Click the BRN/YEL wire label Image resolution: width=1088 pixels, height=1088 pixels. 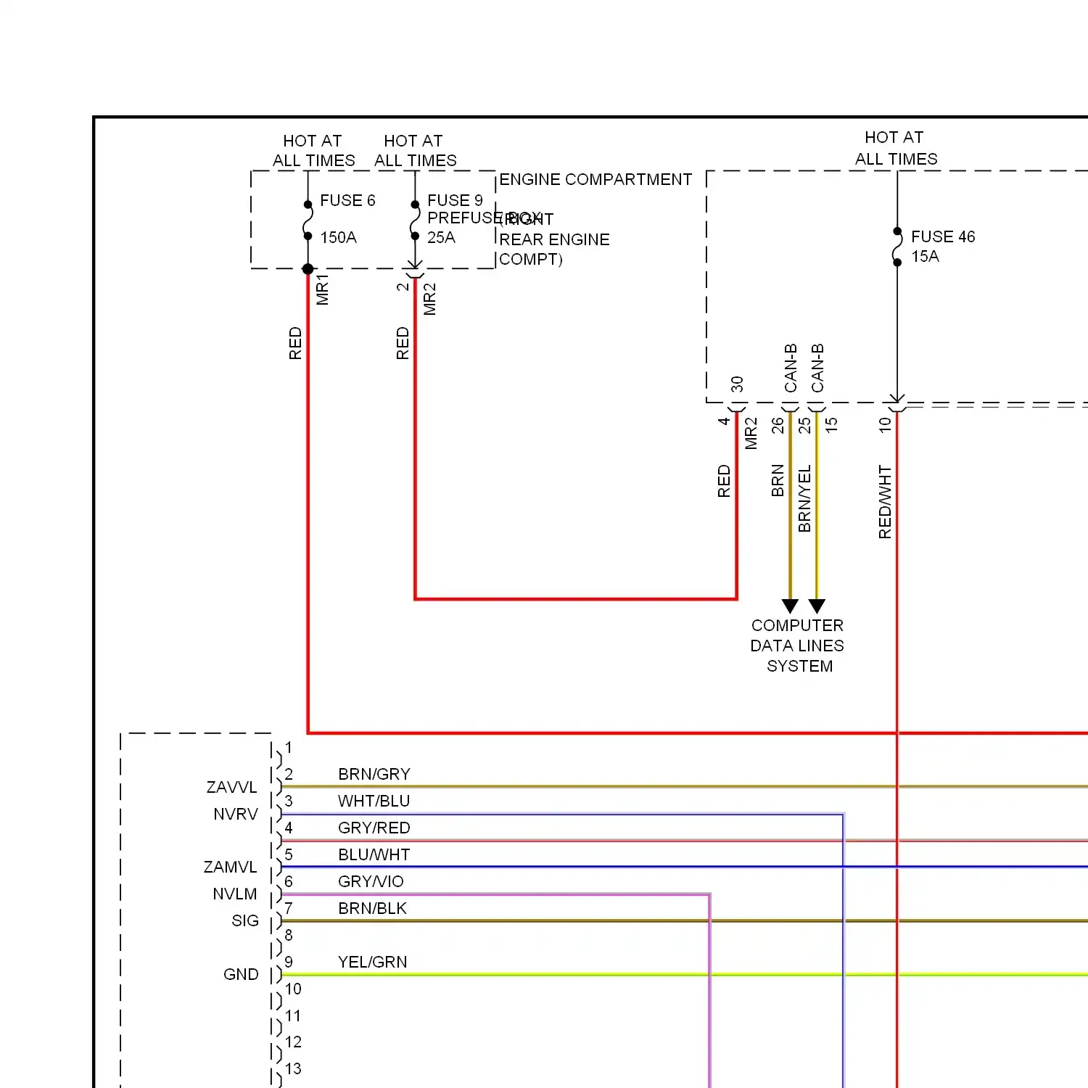(x=804, y=499)
